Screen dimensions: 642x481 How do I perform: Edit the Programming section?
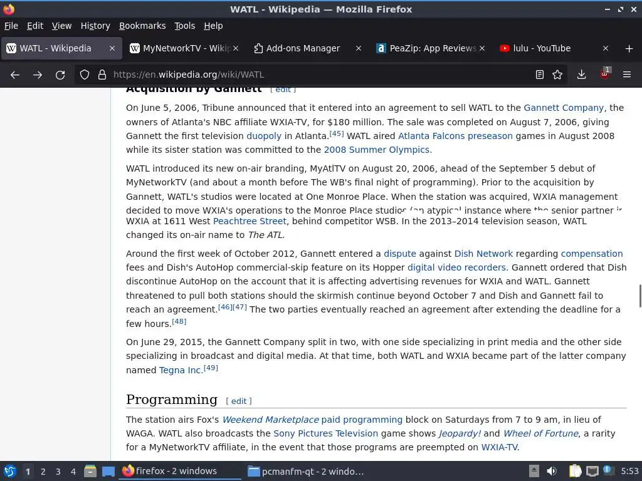(x=239, y=401)
